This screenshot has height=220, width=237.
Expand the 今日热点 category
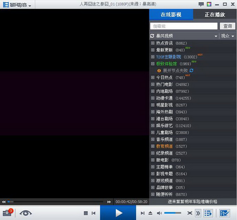pyautogui.click(x=153, y=78)
